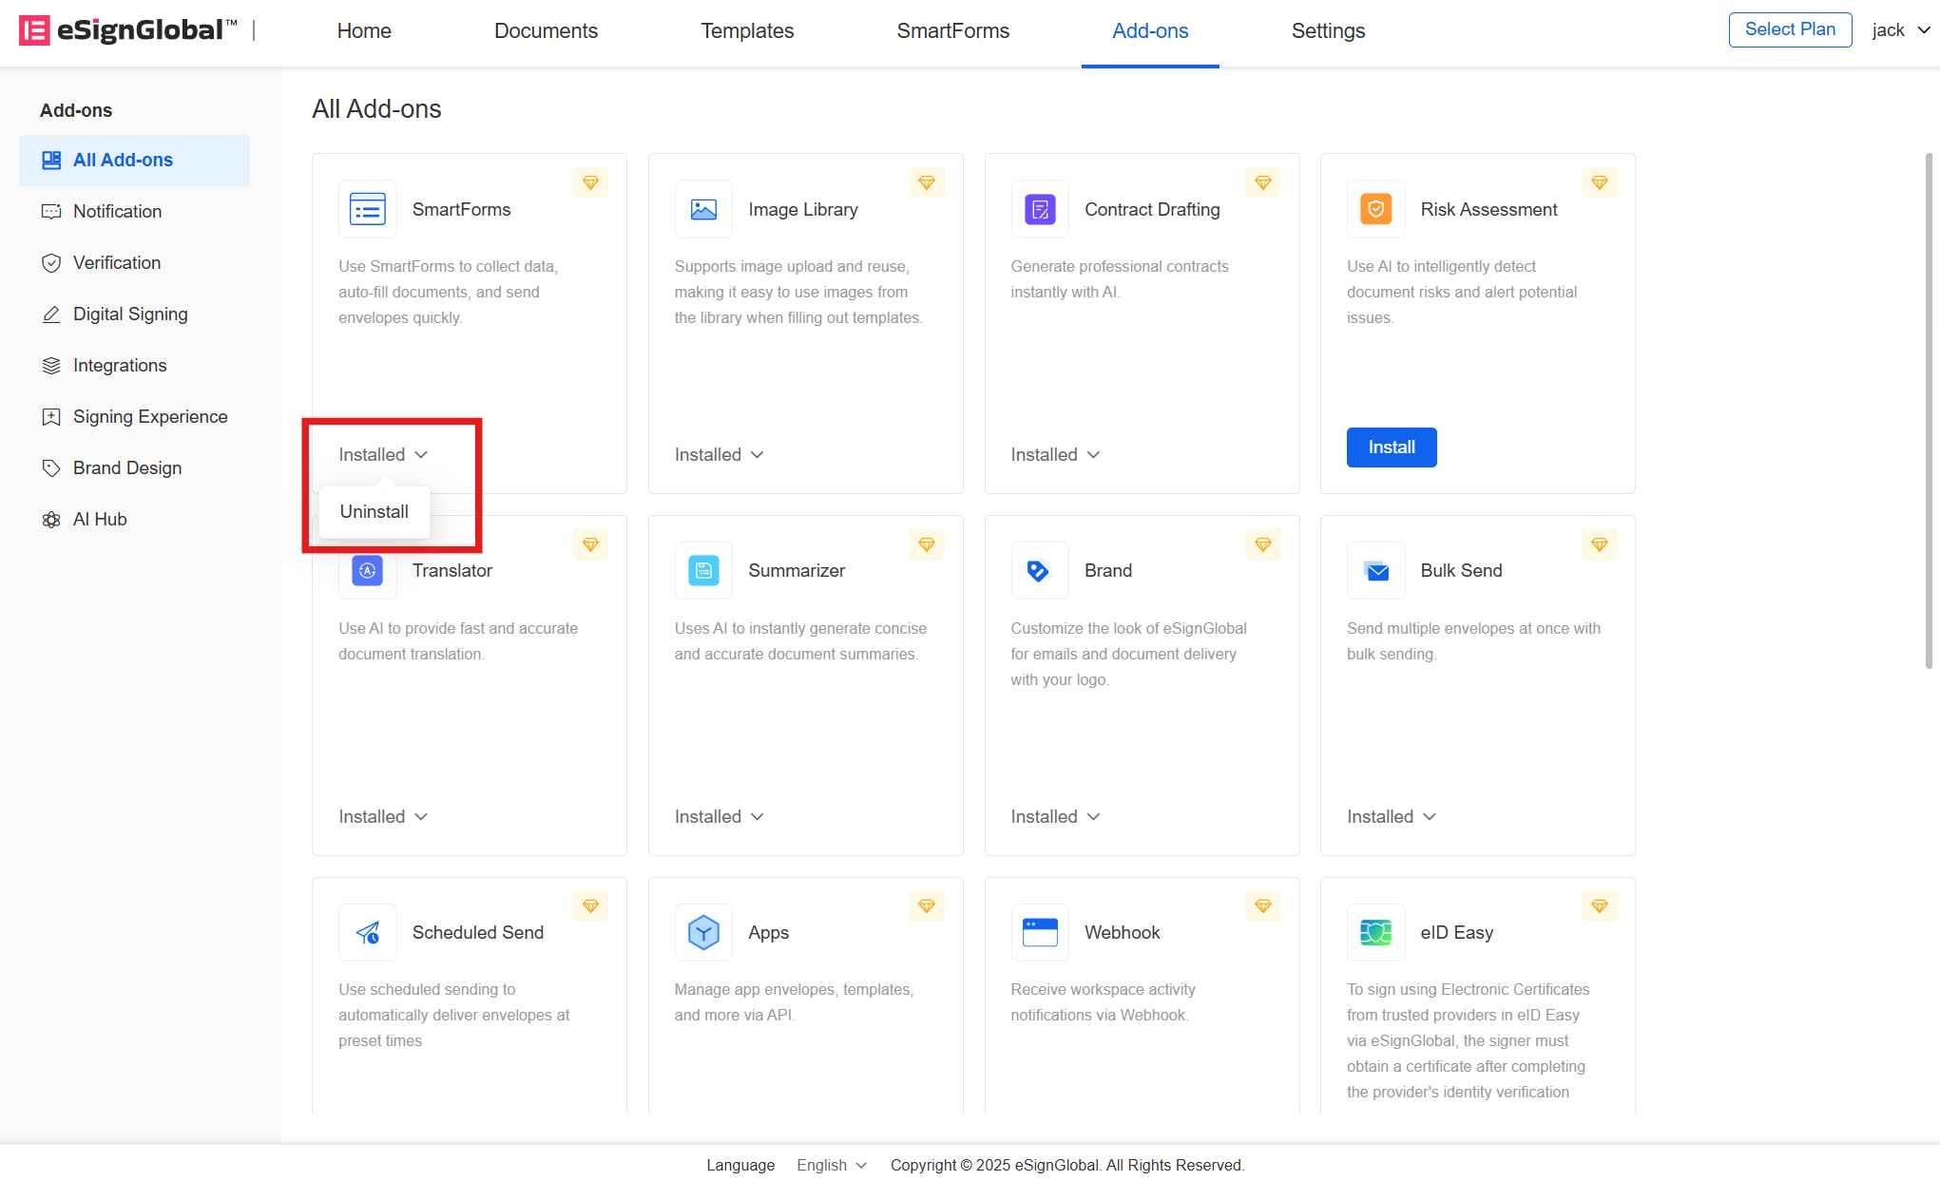Choose Uninstall from the SmartForms menu

coord(375,511)
